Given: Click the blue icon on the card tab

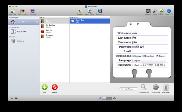Looking at the screenshot, I should click(x=131, y=24).
